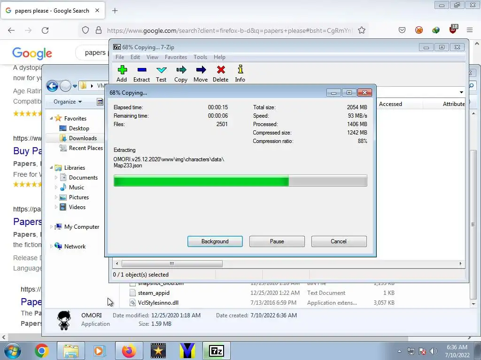The width and height of the screenshot is (481, 360).
Task: Select the VclStylesinno.dll file
Action: pyautogui.click(x=158, y=303)
